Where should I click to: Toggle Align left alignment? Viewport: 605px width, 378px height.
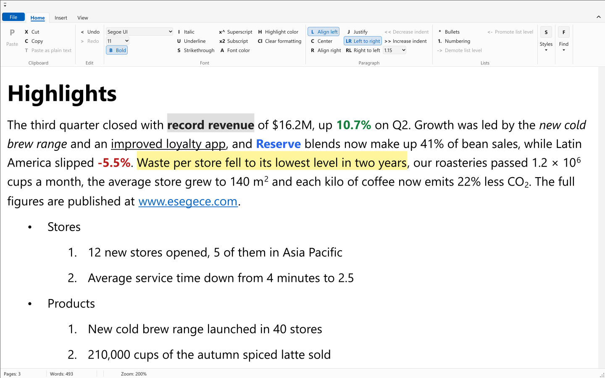(x=324, y=32)
